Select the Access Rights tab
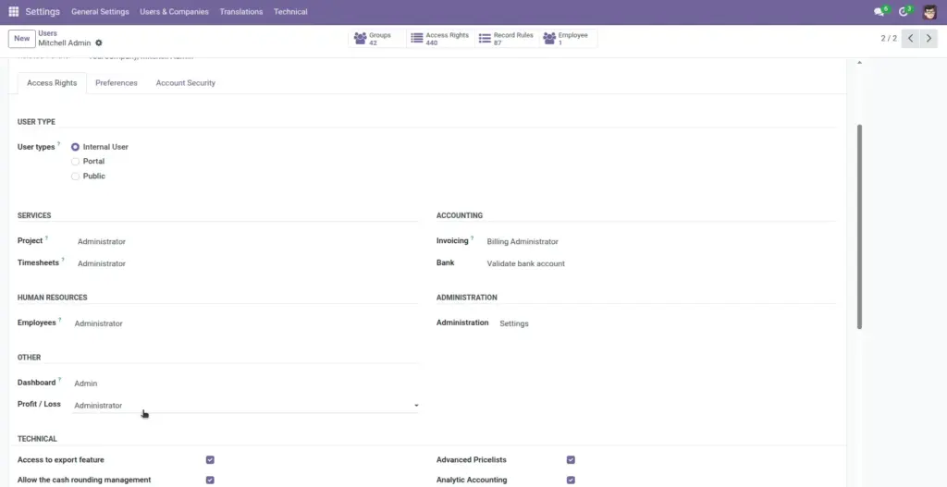 (x=52, y=82)
